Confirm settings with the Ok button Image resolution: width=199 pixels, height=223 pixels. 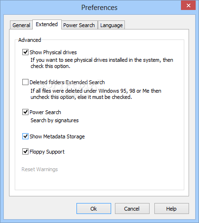click(x=94, y=209)
